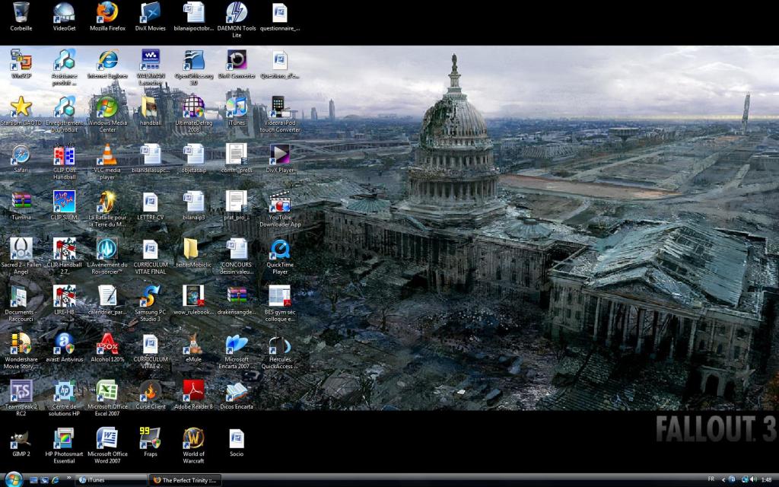This screenshot has height=487, width=779.
Task: Click the FR language indicator
Action: [x=711, y=479]
